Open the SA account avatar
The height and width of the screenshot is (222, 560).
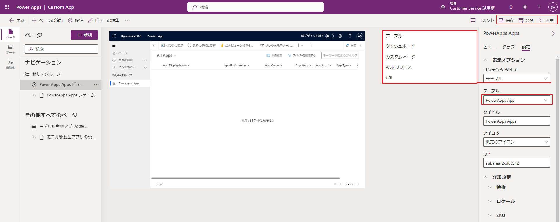point(553,7)
